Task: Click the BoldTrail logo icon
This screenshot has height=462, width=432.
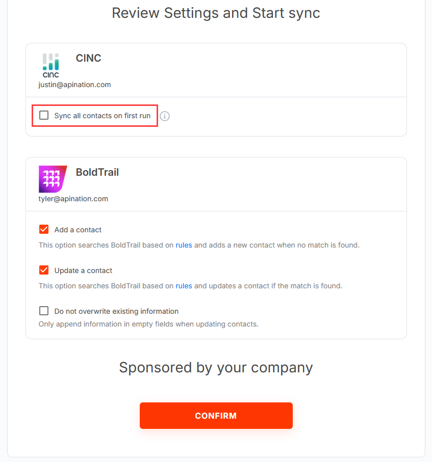Action: [x=53, y=179]
